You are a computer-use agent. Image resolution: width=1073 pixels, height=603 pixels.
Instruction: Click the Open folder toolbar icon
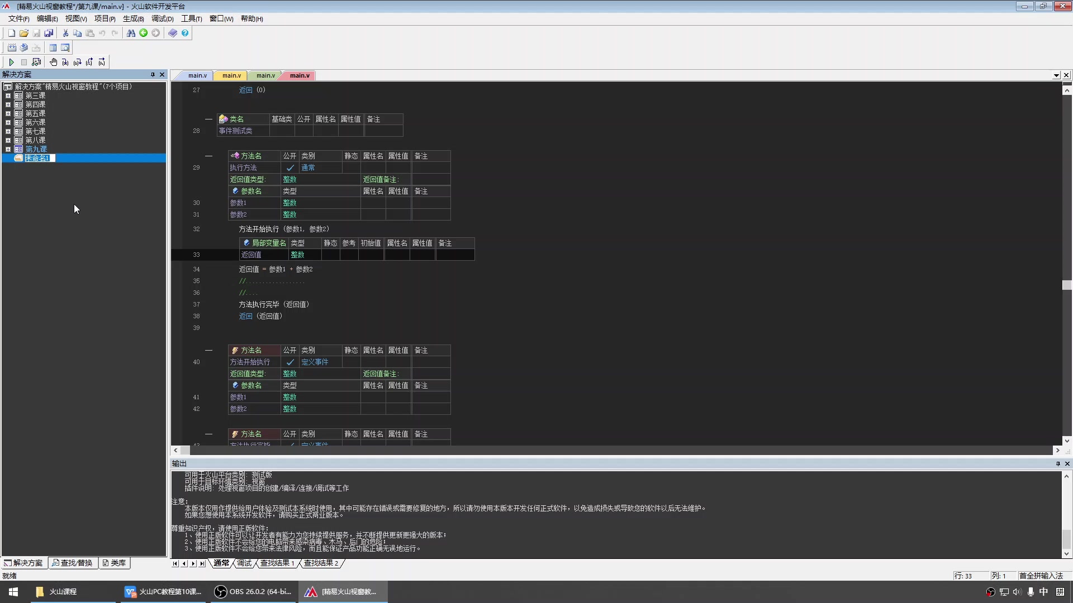pos(24,33)
